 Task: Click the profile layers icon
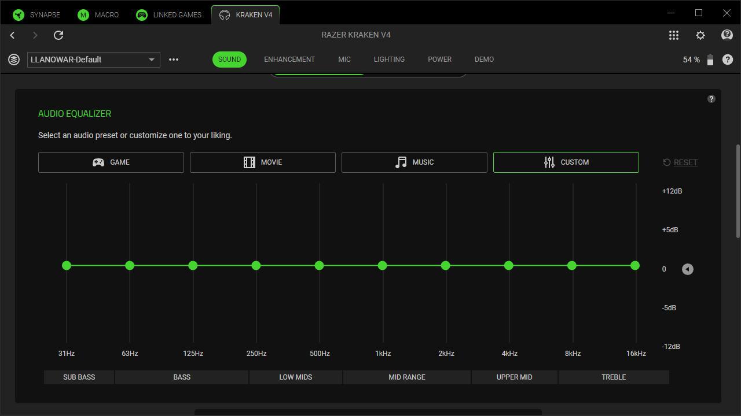pyautogui.click(x=14, y=60)
